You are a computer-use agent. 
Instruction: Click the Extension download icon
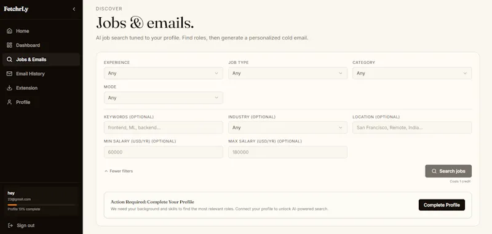(x=9, y=88)
